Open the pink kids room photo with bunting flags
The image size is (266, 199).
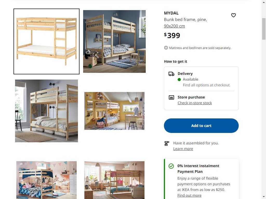[46, 180]
